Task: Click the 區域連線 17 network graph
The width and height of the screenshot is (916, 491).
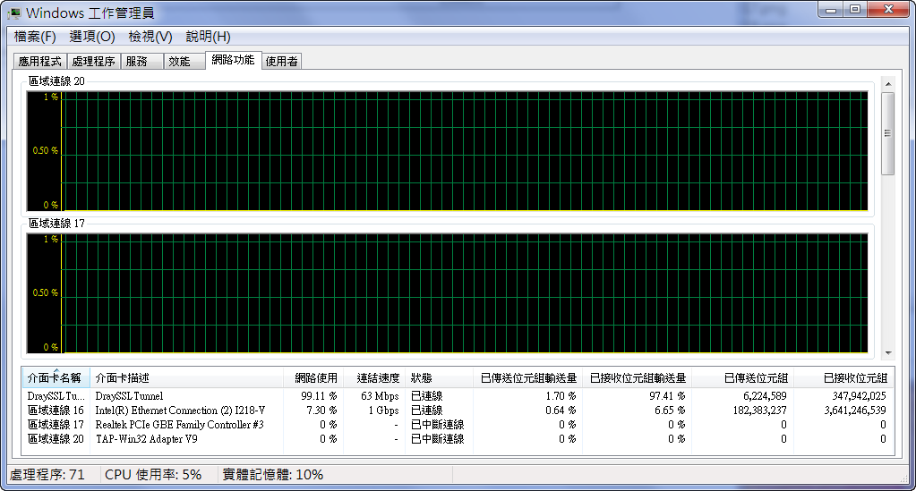Action: pyautogui.click(x=447, y=293)
